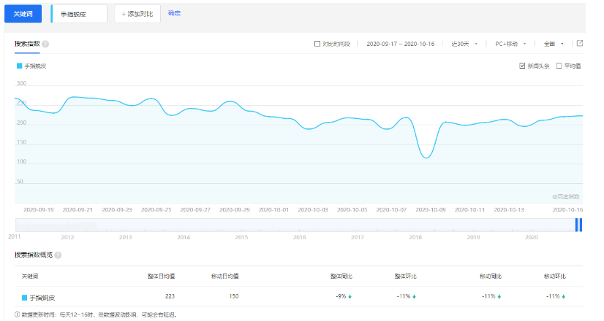604x321 pixels.
Task: Uncheck the 新闻头条 checkbox
Action: pyautogui.click(x=522, y=66)
